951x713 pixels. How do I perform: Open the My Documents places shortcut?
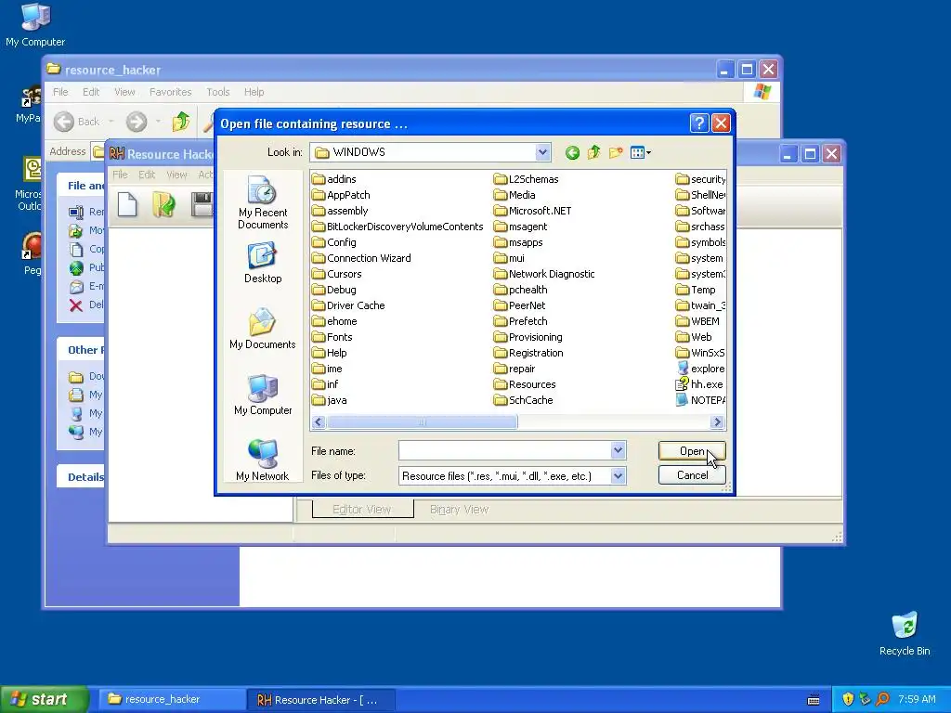(x=263, y=329)
